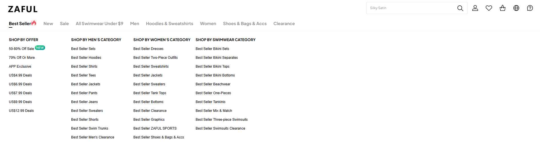Visit US$4.99 Deals link

pyautogui.click(x=20, y=75)
